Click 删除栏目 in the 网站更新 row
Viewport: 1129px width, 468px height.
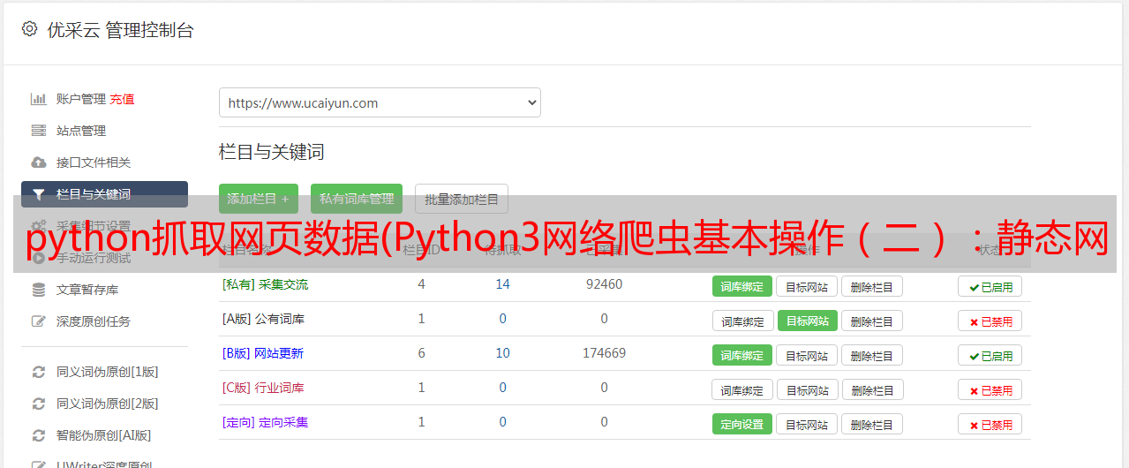click(872, 355)
